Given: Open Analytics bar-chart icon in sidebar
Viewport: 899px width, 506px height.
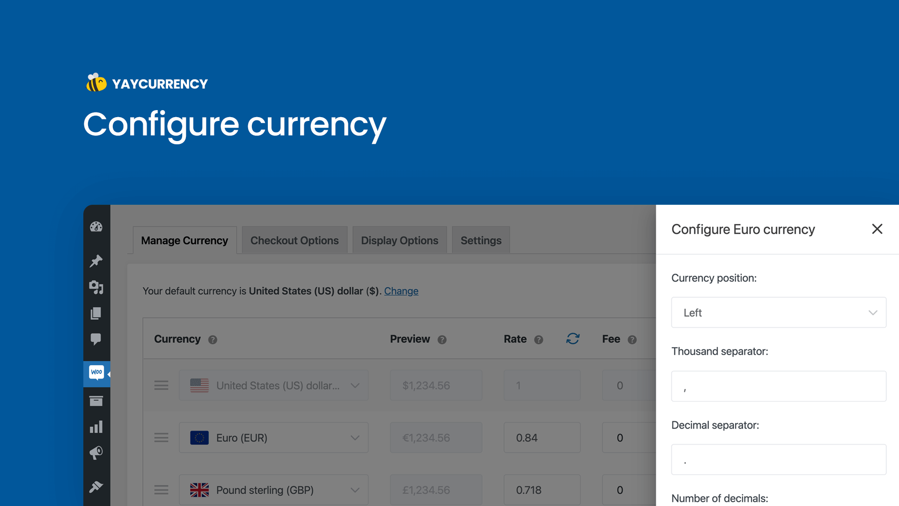Looking at the screenshot, I should [96, 426].
